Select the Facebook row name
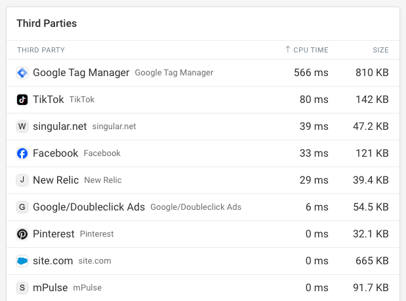This screenshot has width=406, height=301. 55,153
